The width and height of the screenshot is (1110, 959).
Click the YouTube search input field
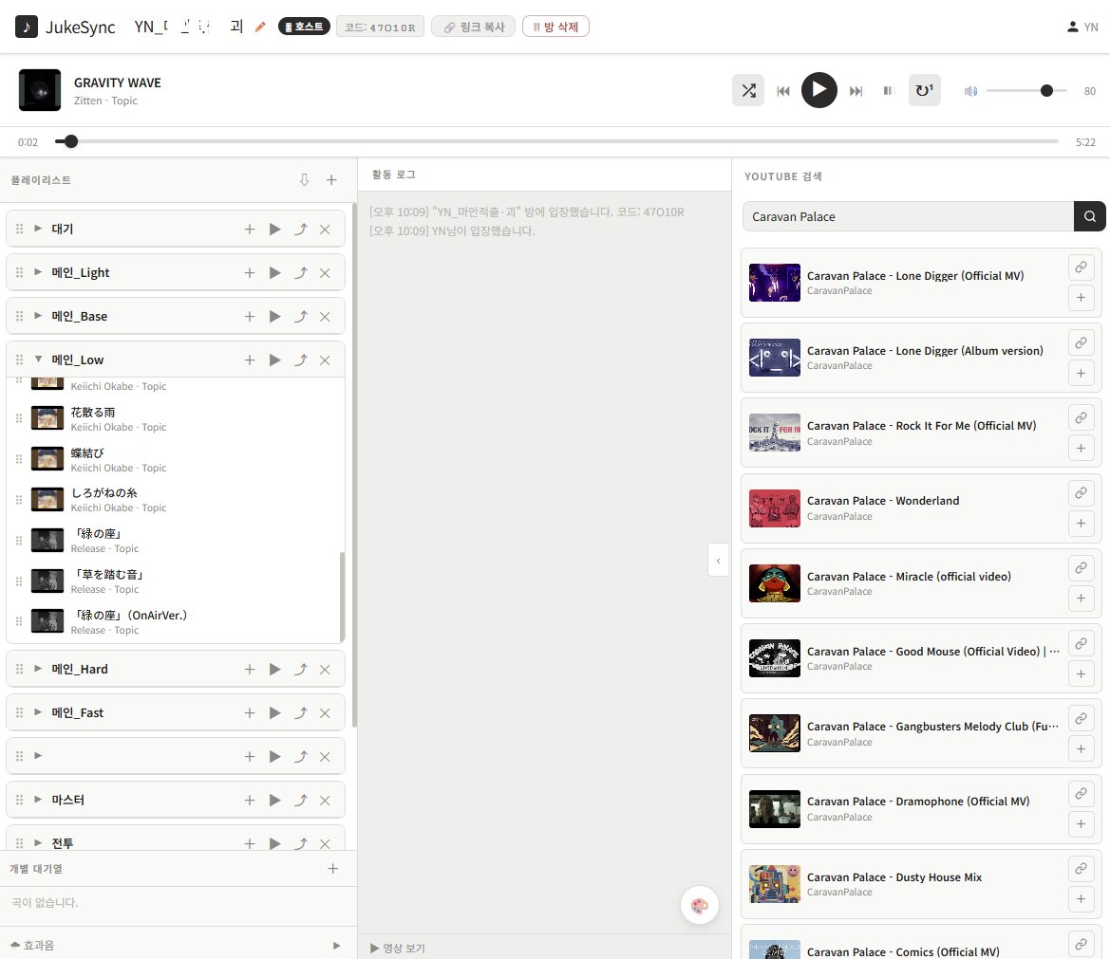(x=909, y=216)
